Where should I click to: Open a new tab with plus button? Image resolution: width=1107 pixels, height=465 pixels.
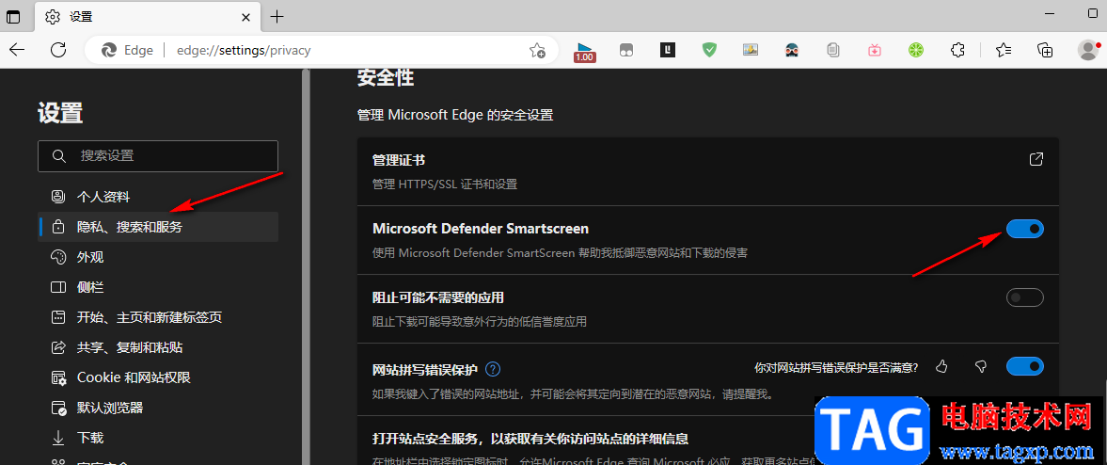point(277,16)
